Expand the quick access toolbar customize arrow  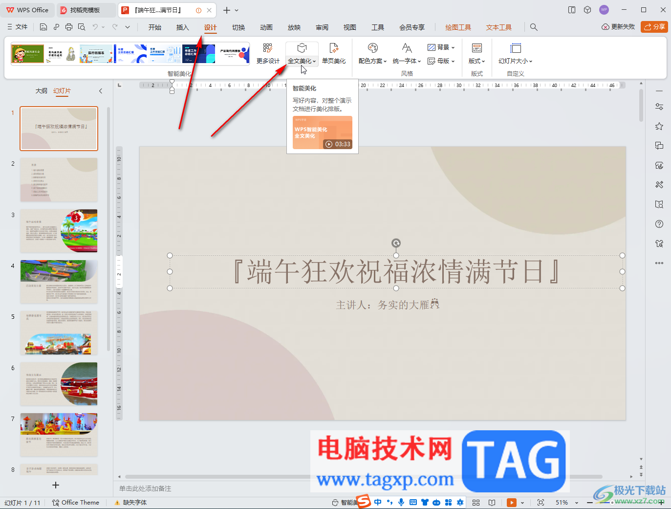tap(128, 27)
